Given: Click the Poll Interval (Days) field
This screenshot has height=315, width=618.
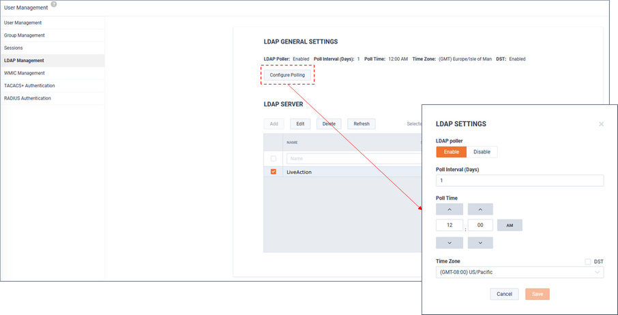Looking at the screenshot, I should coord(520,180).
